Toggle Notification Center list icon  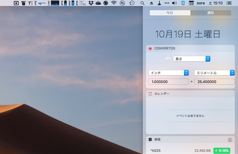(x=229, y=3)
